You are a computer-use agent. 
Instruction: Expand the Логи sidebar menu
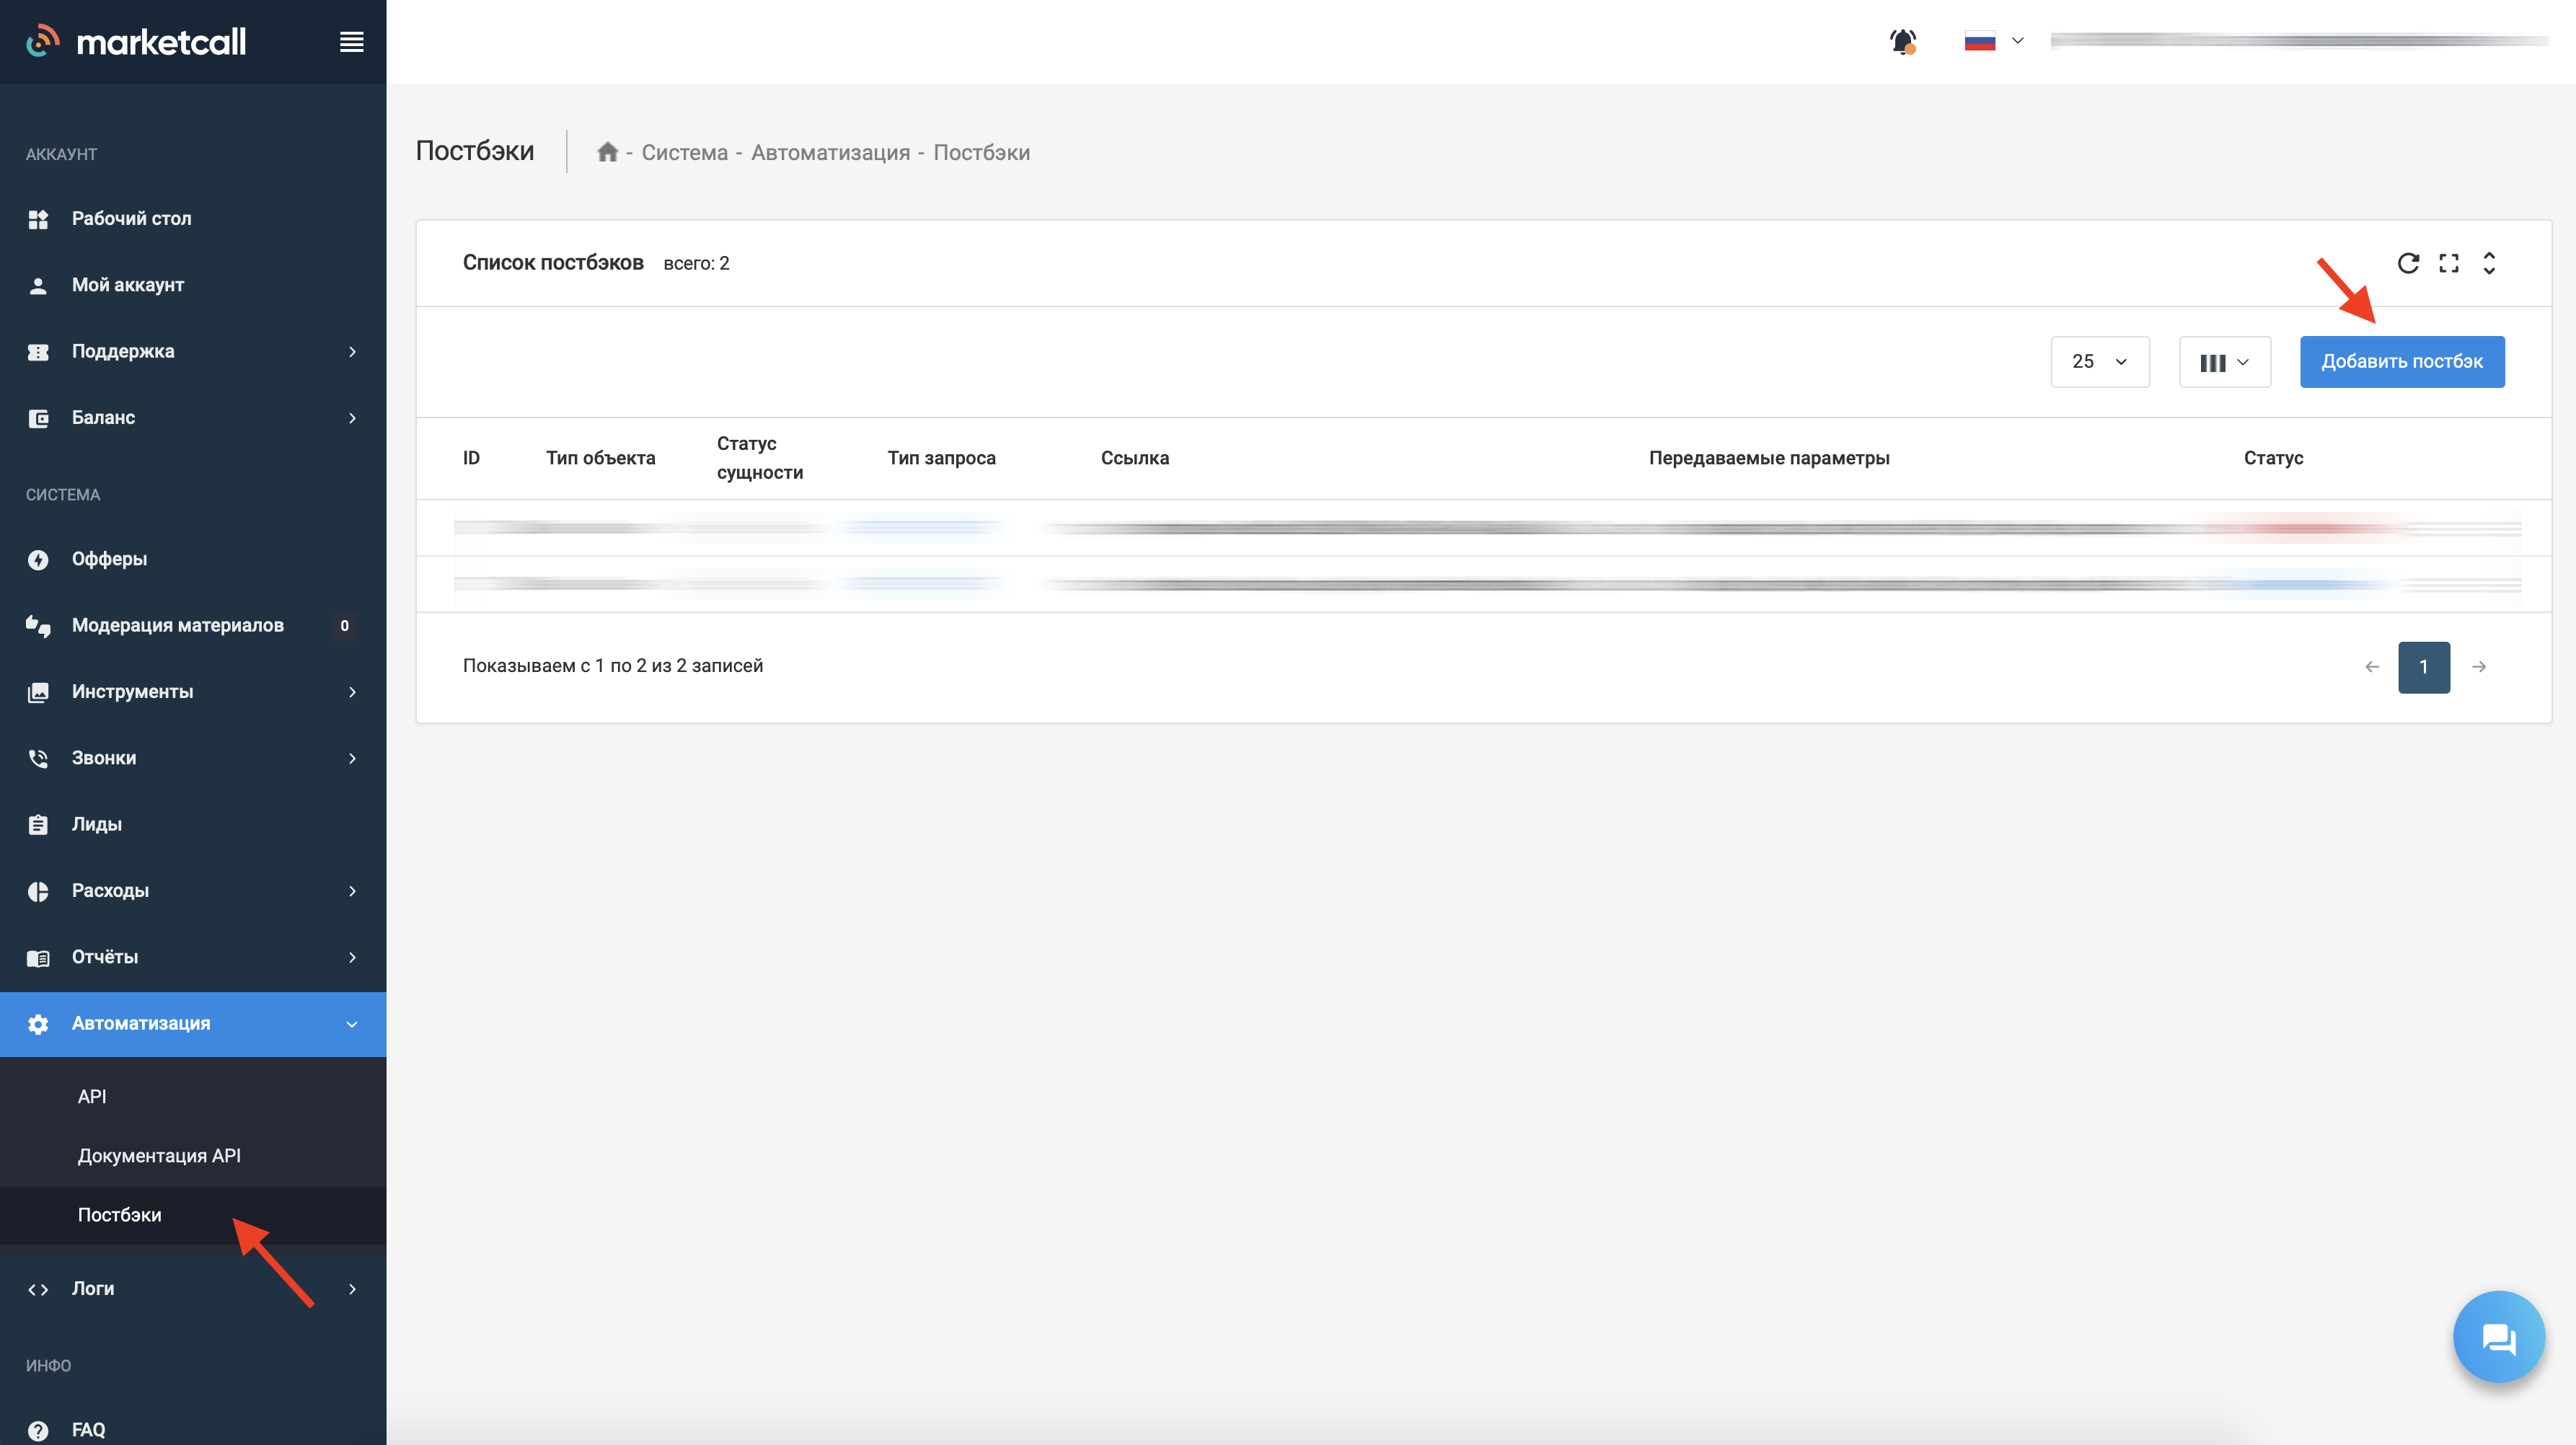pyautogui.click(x=193, y=1289)
